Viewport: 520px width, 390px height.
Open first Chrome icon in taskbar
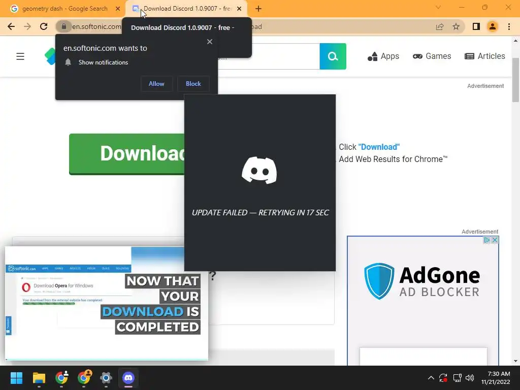point(61,378)
